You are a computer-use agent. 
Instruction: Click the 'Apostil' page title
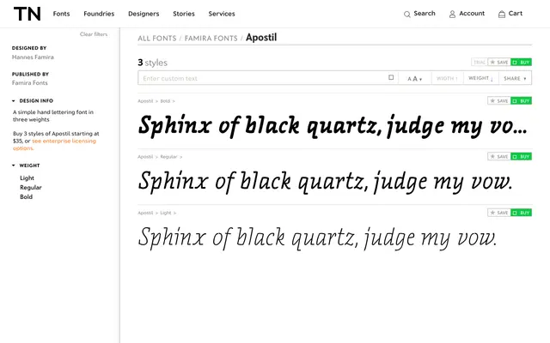click(261, 38)
